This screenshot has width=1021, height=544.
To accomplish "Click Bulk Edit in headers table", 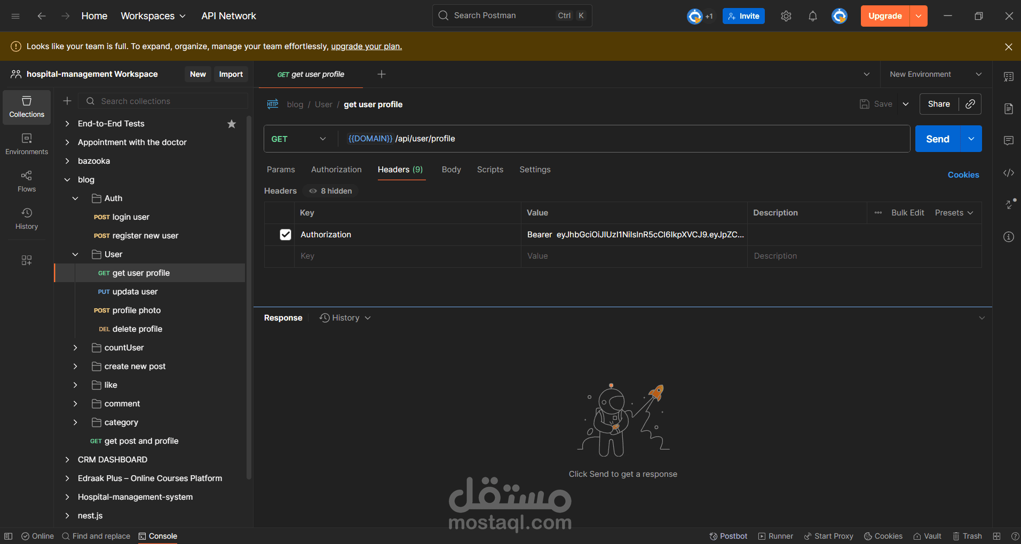I will point(907,213).
